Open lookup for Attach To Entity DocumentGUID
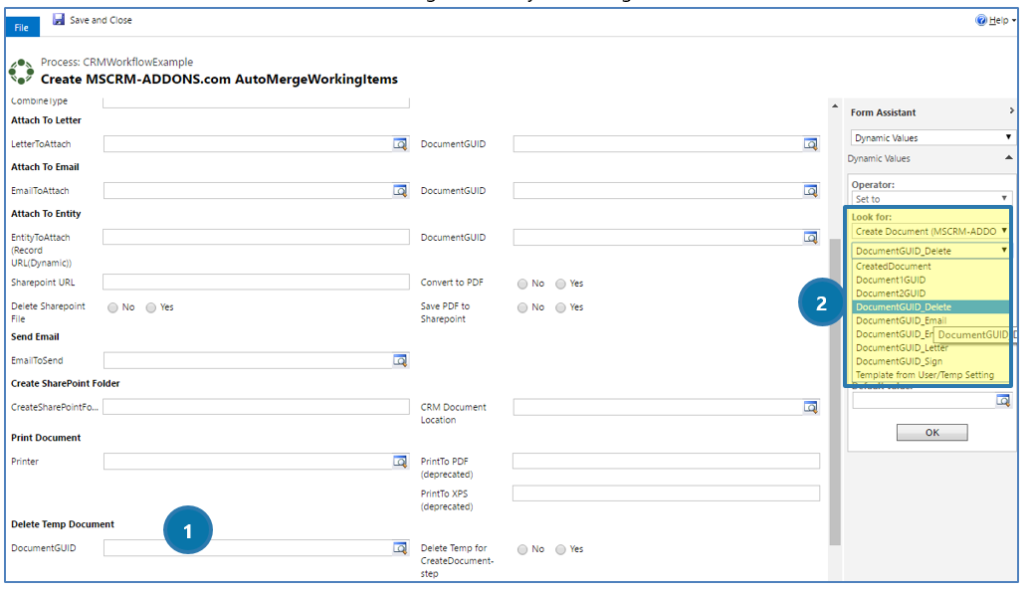The width and height of the screenshot is (1030, 590). coord(811,237)
